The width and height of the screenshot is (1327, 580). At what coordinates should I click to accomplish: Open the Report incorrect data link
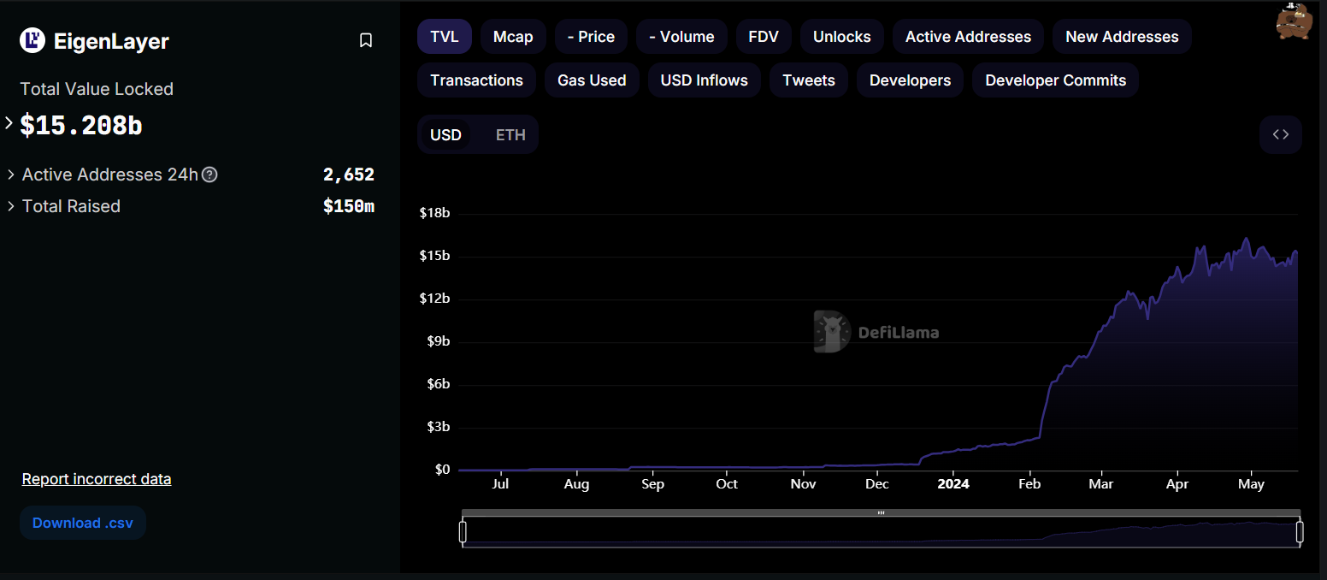click(96, 479)
